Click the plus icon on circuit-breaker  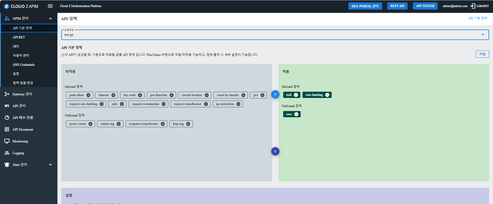[x=206, y=95]
